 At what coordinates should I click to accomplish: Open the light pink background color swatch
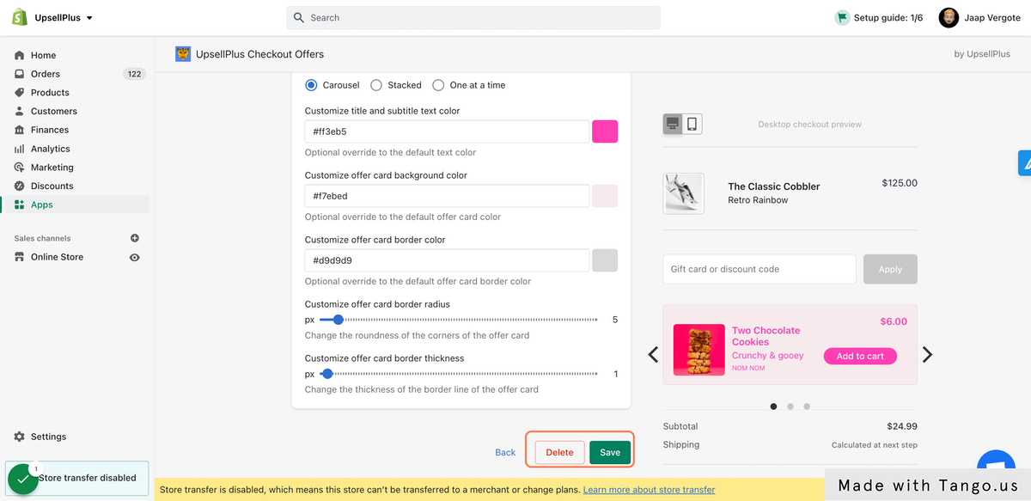[x=605, y=196]
